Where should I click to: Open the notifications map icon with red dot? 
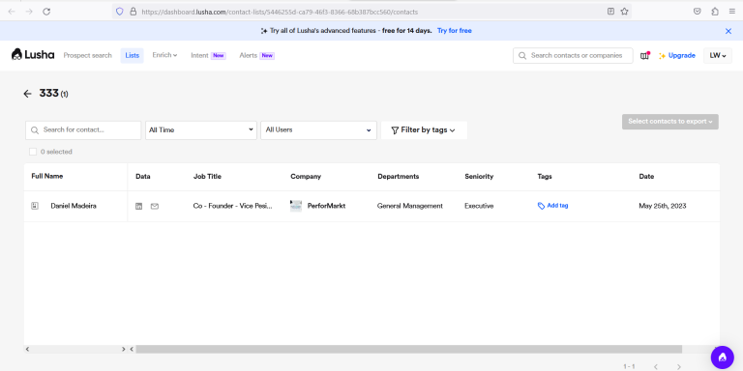[644, 55]
